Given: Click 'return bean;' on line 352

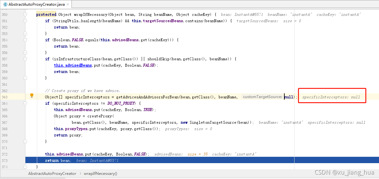Looking at the screenshot, I should 67,27.
